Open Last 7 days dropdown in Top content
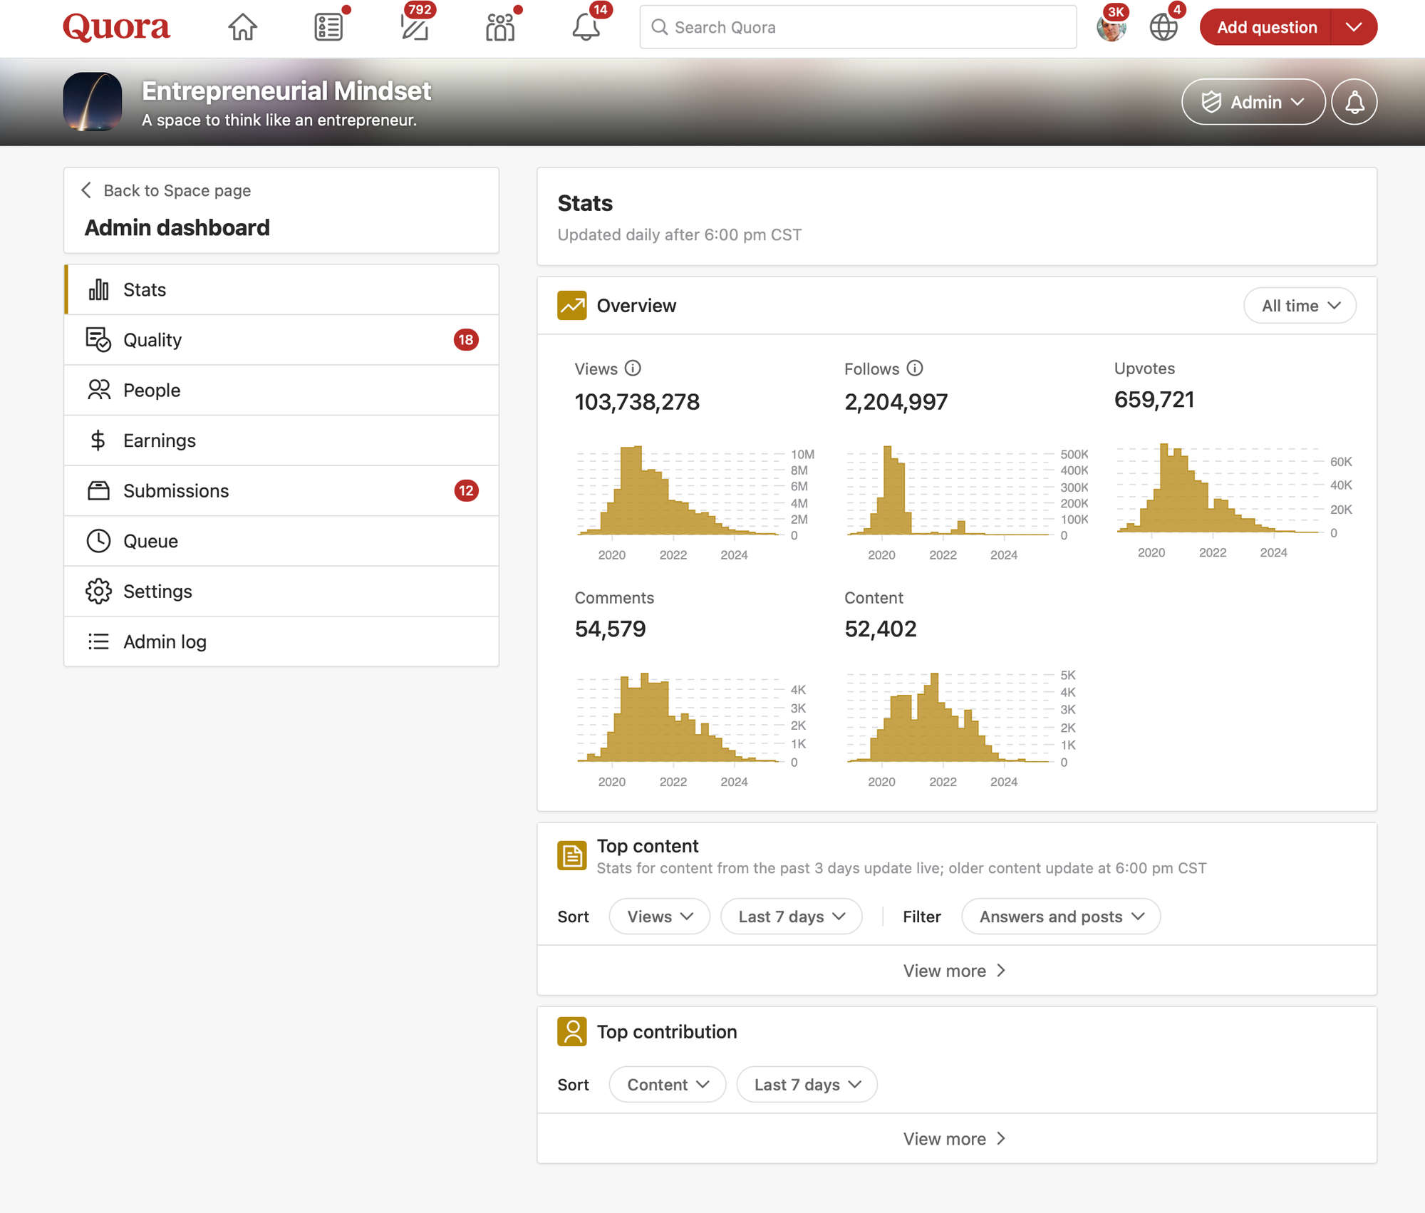 [791, 917]
